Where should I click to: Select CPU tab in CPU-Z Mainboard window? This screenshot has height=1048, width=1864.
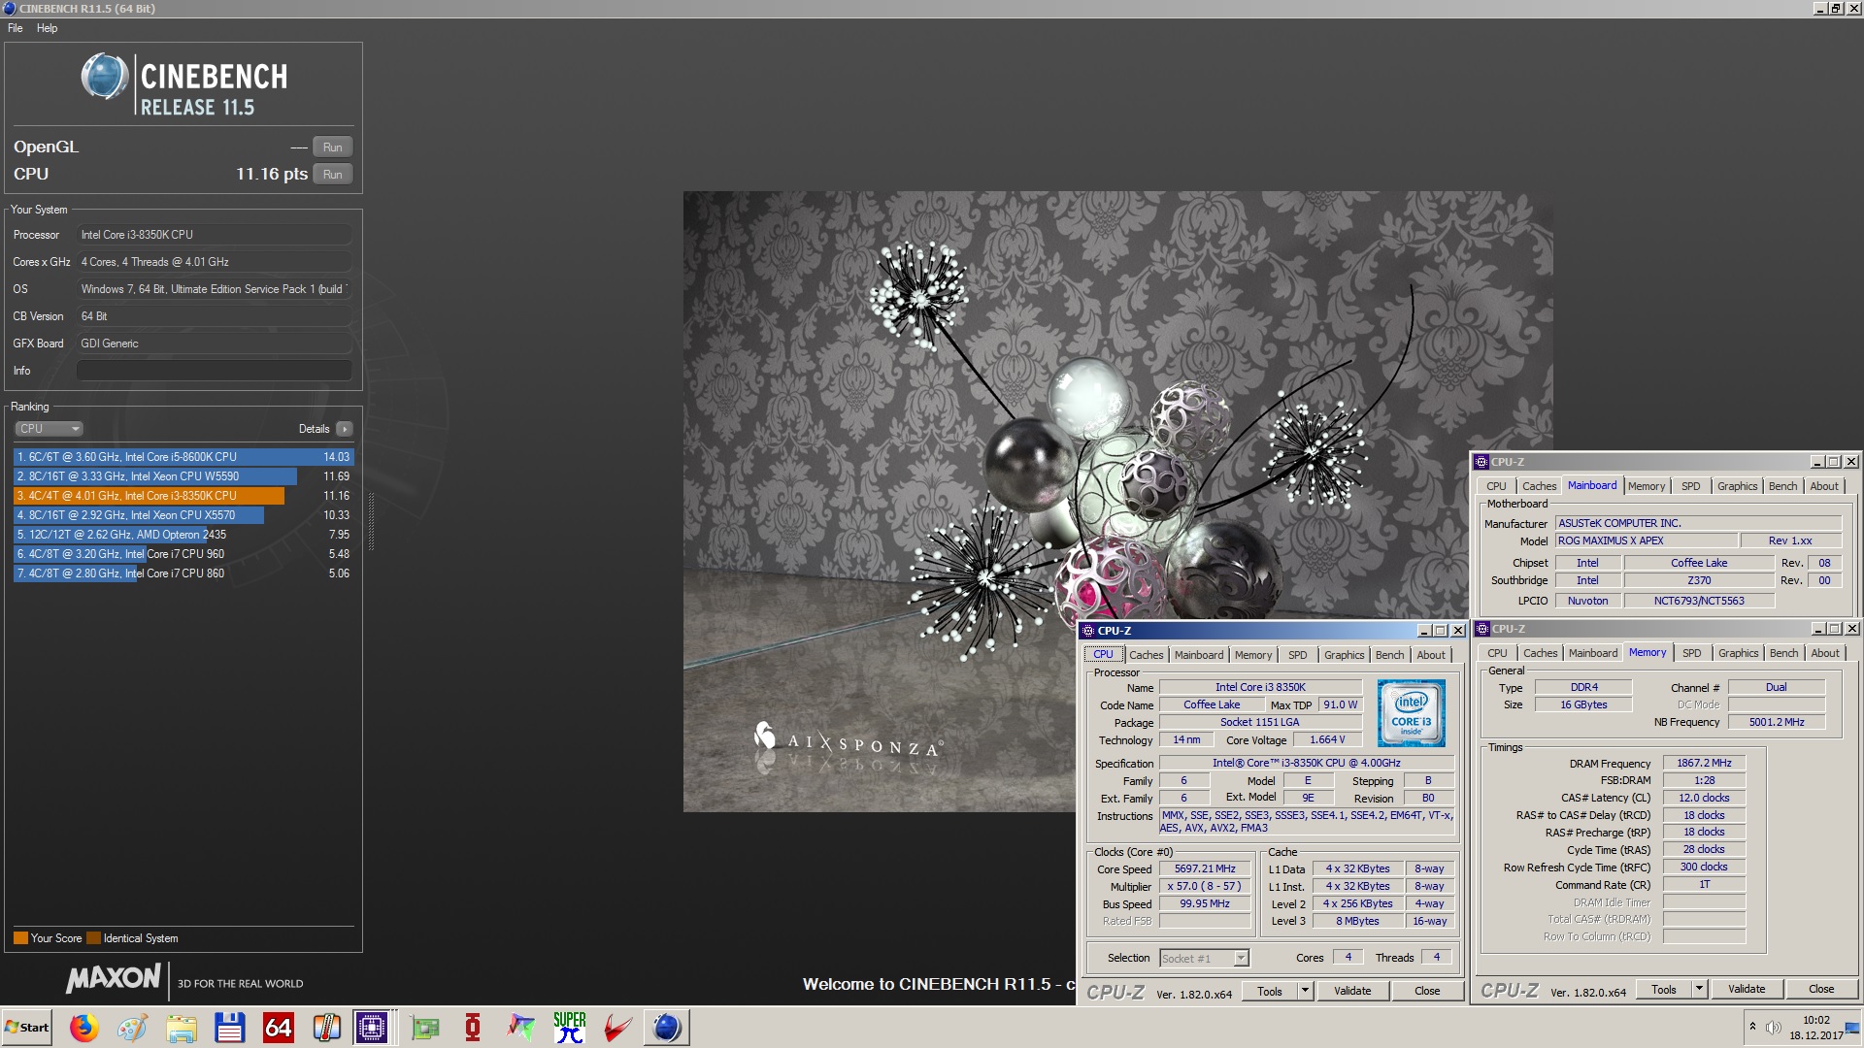1497,486
